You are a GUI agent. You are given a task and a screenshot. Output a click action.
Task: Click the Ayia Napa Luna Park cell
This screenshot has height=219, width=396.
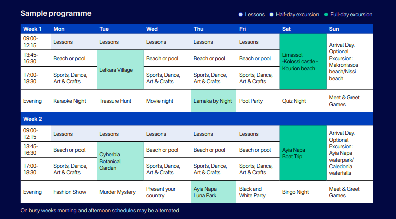213,192
